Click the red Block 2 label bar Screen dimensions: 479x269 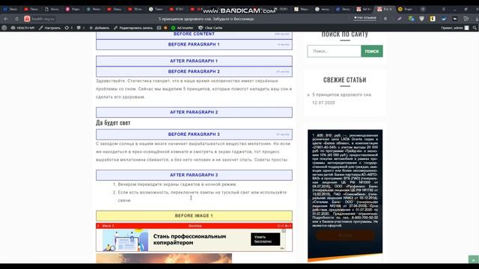coord(194,226)
